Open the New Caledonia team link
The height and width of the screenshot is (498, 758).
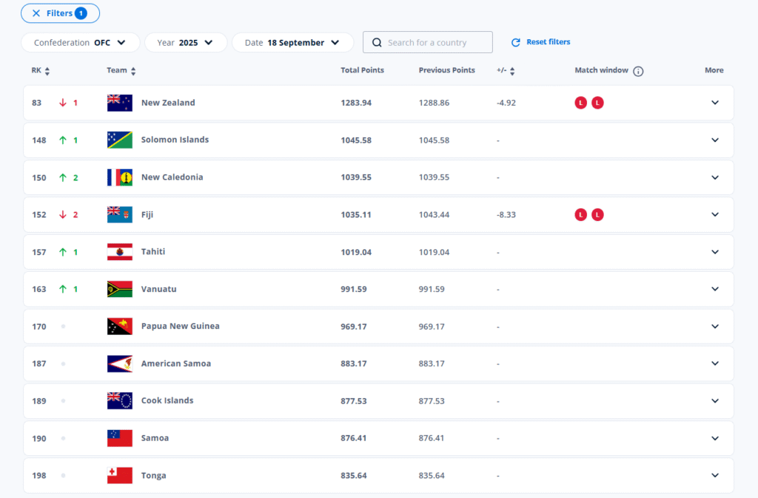pos(172,177)
